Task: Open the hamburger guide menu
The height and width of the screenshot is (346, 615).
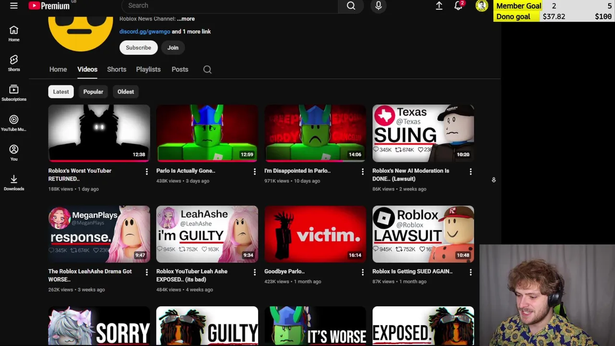Action: coord(13,6)
